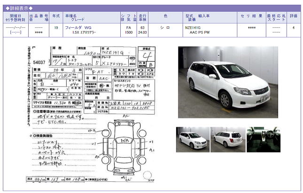
Task: Open the main white Fielder wagon photo
Action: [228, 82]
